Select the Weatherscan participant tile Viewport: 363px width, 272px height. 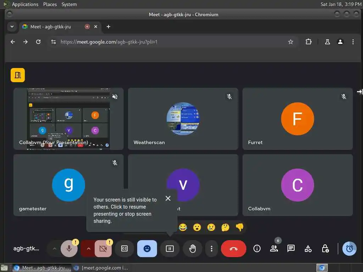183,119
